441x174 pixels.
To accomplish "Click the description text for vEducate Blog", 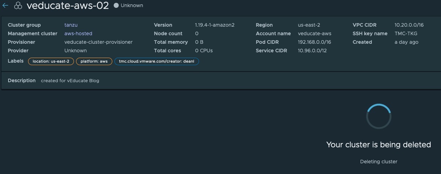I will coord(70,80).
